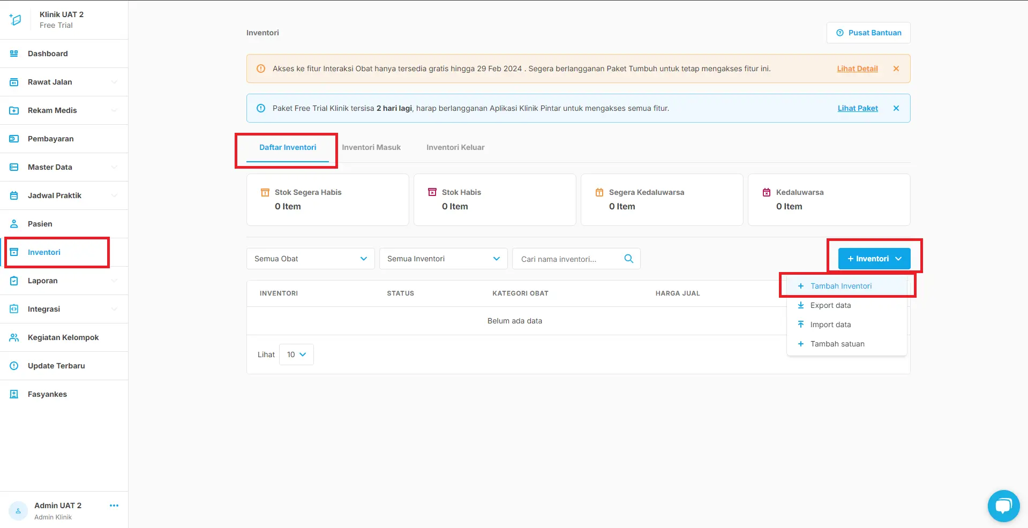Image resolution: width=1028 pixels, height=528 pixels.
Task: Click the Stok Segera Habis card icon
Action: click(x=265, y=192)
